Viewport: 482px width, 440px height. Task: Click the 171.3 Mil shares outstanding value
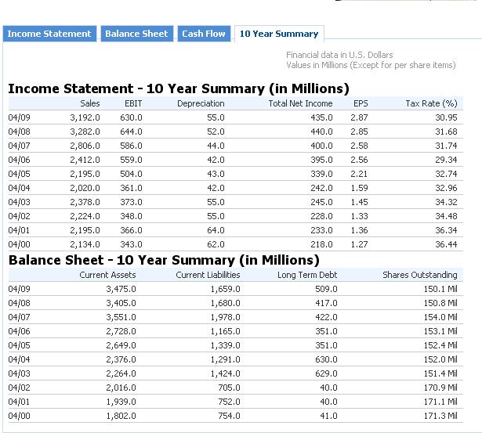pos(440,416)
